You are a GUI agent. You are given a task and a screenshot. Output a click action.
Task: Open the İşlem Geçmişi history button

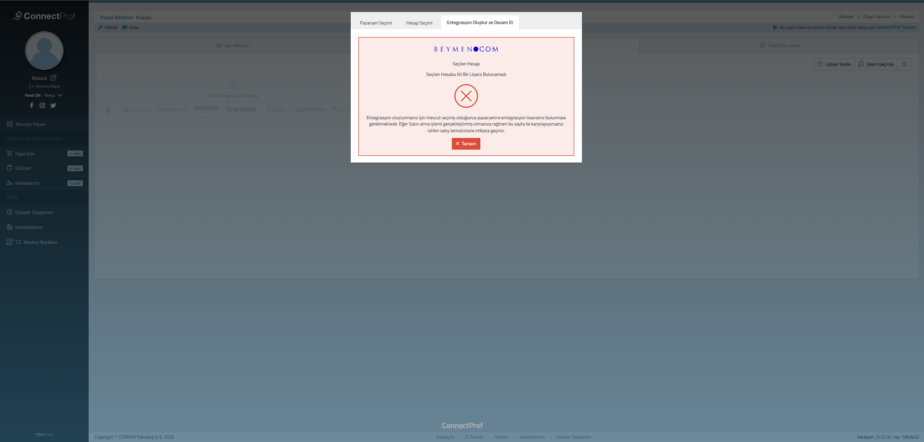pyautogui.click(x=876, y=64)
